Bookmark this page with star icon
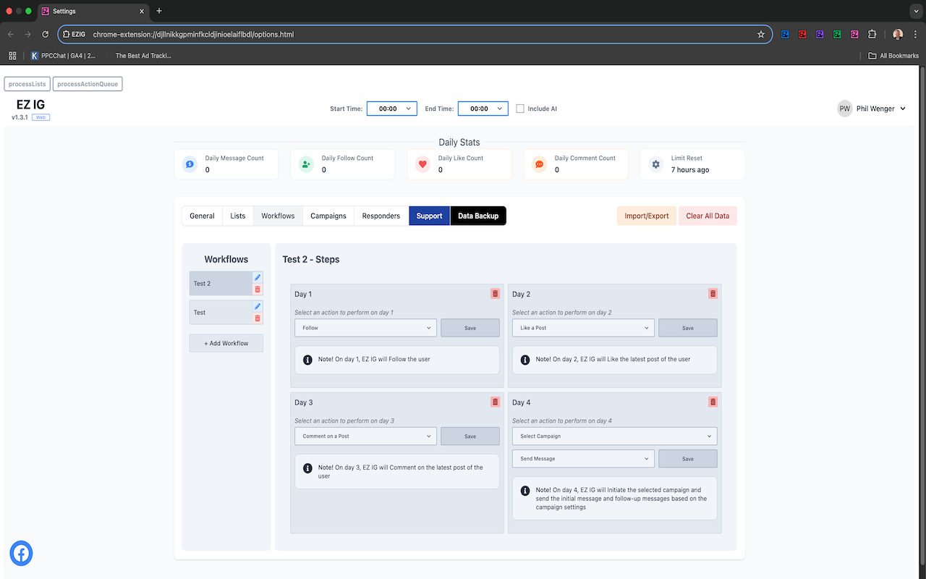Screen dimensions: 926x579 (x=761, y=34)
